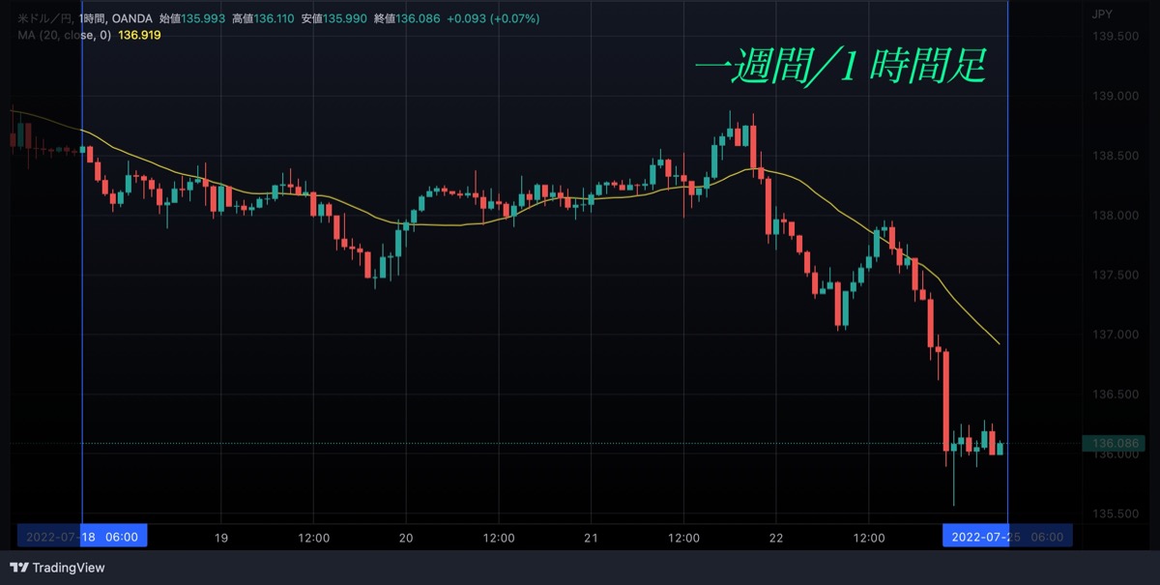The height and width of the screenshot is (585, 1160).
Task: Select the 終値 136.086 close value
Action: [x=406, y=19]
